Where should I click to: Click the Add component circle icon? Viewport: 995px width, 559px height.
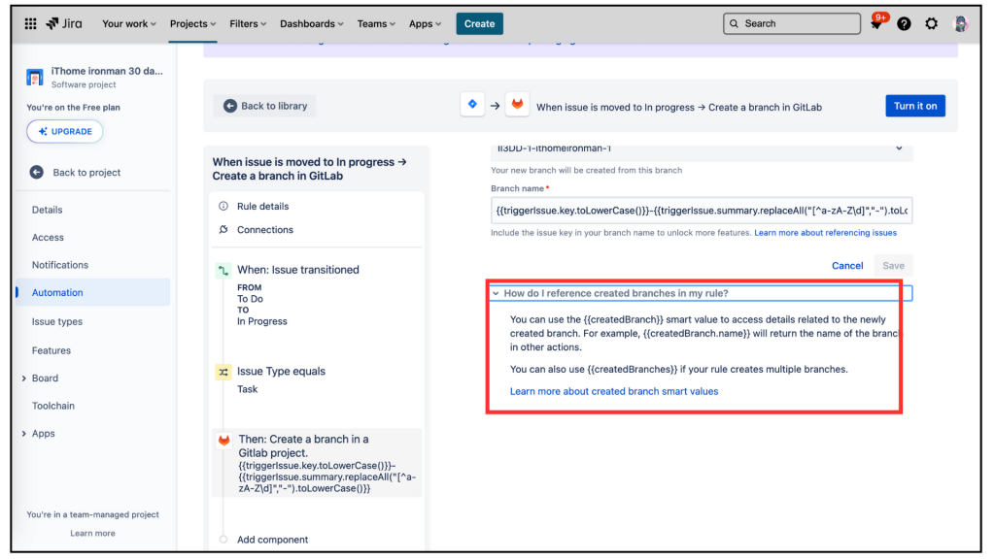point(223,540)
